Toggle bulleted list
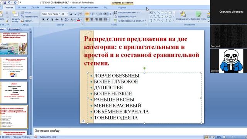This screenshot has height=139, width=247. pos(87,14)
